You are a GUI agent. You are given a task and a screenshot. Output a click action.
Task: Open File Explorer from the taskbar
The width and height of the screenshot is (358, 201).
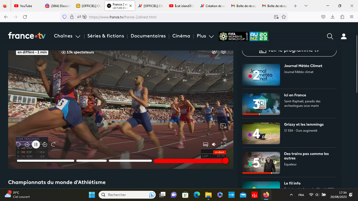point(208,195)
